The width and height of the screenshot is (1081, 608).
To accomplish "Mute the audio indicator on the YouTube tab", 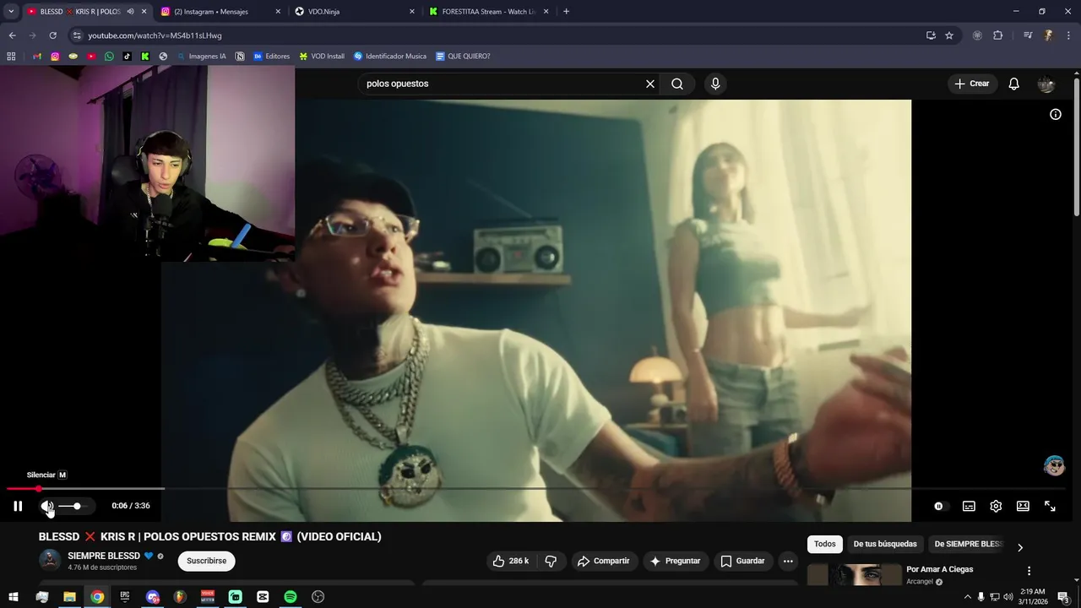I will tap(130, 12).
